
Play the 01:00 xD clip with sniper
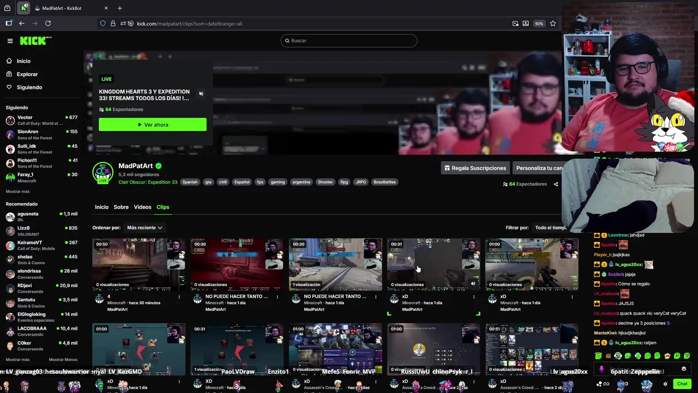pos(532,264)
